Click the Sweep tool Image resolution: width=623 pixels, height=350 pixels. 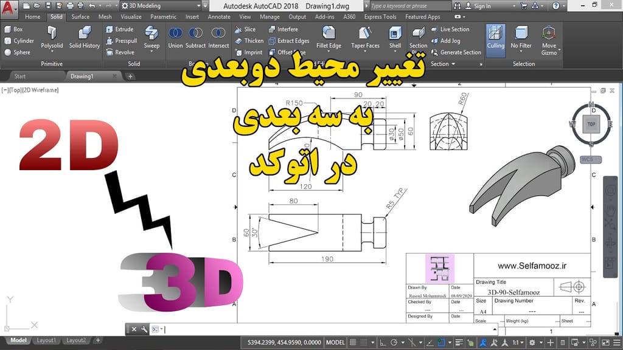tap(151, 37)
